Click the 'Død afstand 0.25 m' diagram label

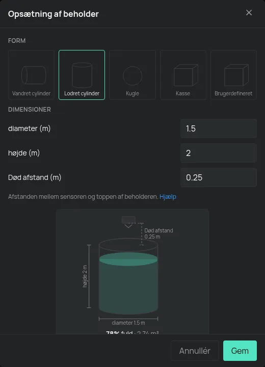point(158,233)
